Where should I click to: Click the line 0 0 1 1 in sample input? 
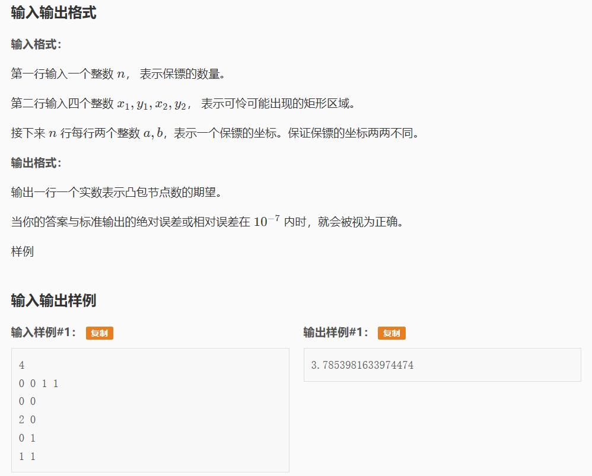point(39,384)
